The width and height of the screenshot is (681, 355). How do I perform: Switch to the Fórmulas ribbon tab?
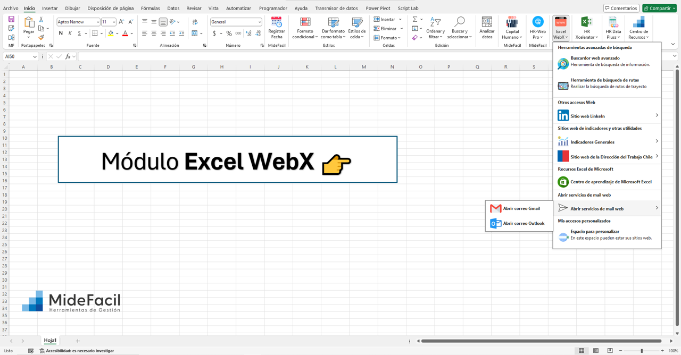click(x=151, y=9)
